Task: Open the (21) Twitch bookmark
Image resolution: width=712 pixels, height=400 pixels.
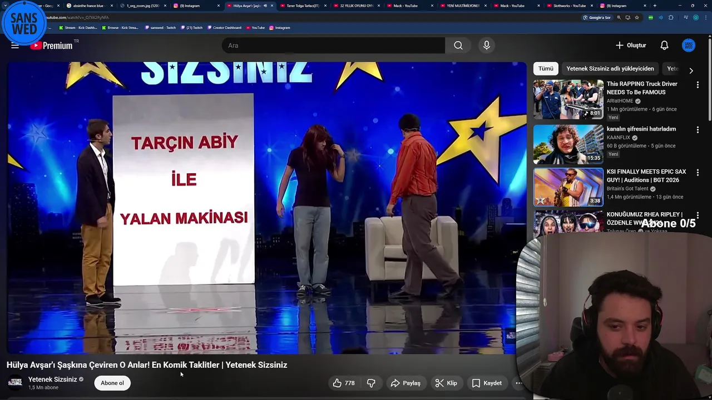Action: 192,28
